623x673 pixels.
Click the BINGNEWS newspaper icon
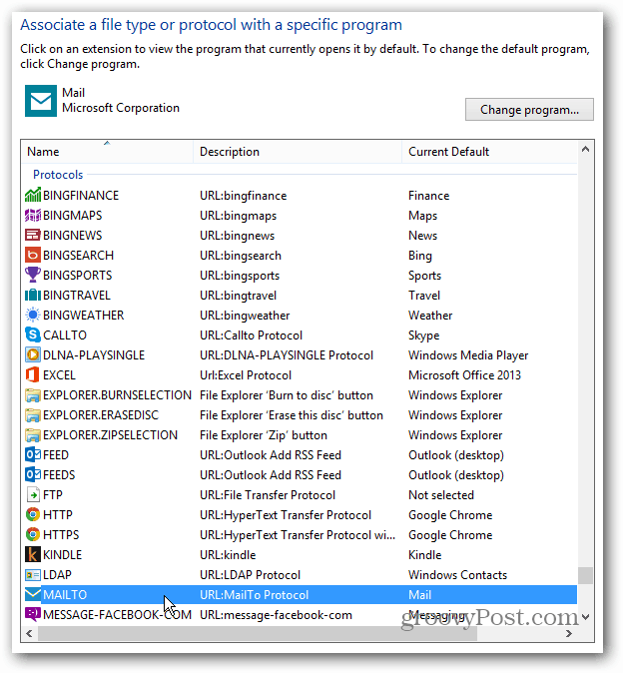[33, 235]
